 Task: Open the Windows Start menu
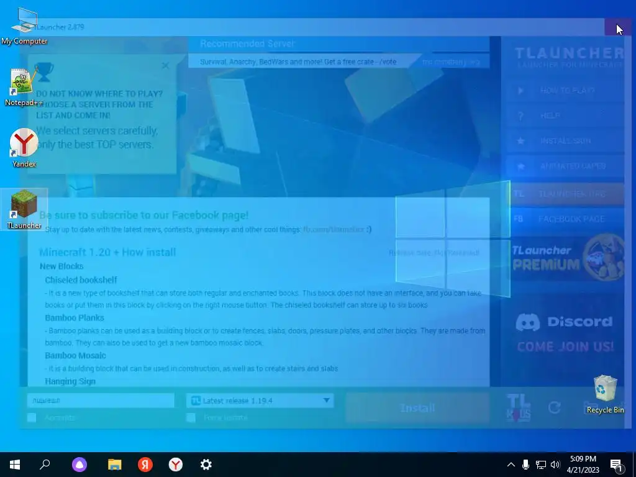pos(15,465)
